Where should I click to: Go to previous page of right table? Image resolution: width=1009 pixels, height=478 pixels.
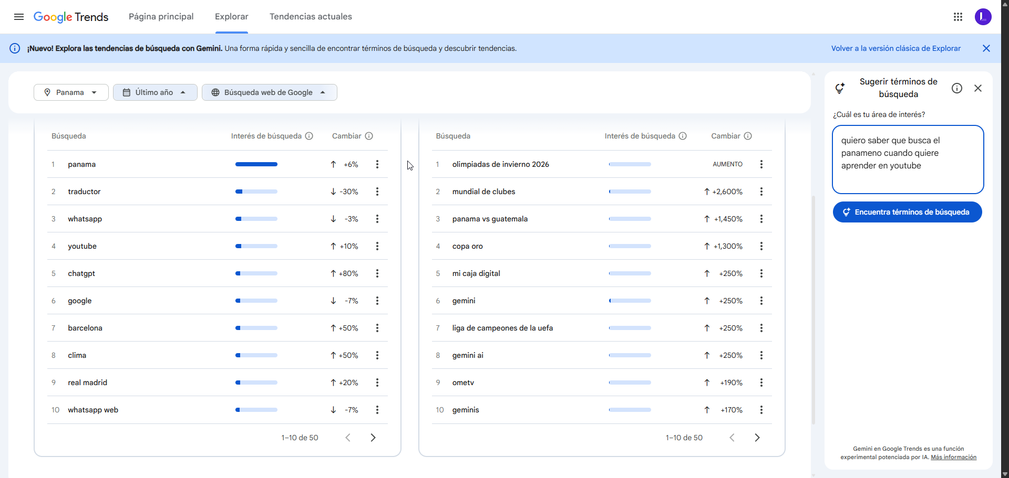point(732,438)
